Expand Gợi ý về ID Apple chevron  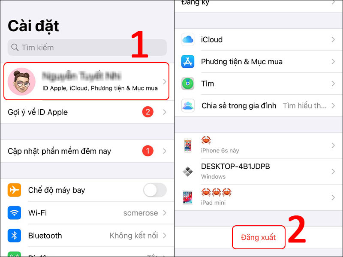point(165,112)
